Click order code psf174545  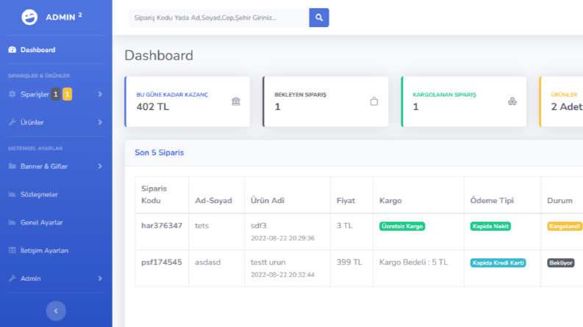(x=162, y=262)
